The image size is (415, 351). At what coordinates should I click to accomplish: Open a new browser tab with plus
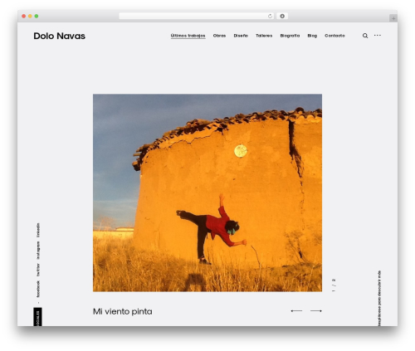click(x=393, y=18)
